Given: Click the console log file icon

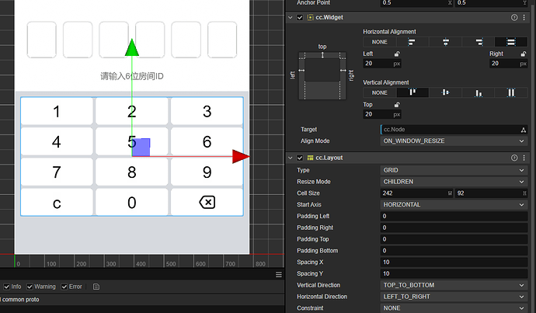Looking at the screenshot, I should click(96, 287).
